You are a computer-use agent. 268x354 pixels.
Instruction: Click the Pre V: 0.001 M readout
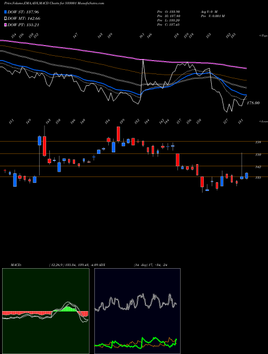coord(212,16)
